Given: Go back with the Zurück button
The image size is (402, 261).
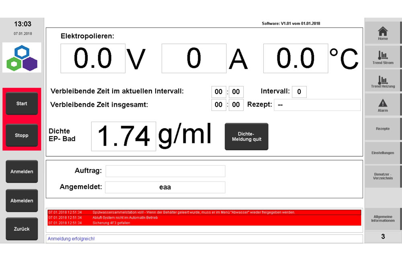Looking at the screenshot, I should (x=22, y=229).
